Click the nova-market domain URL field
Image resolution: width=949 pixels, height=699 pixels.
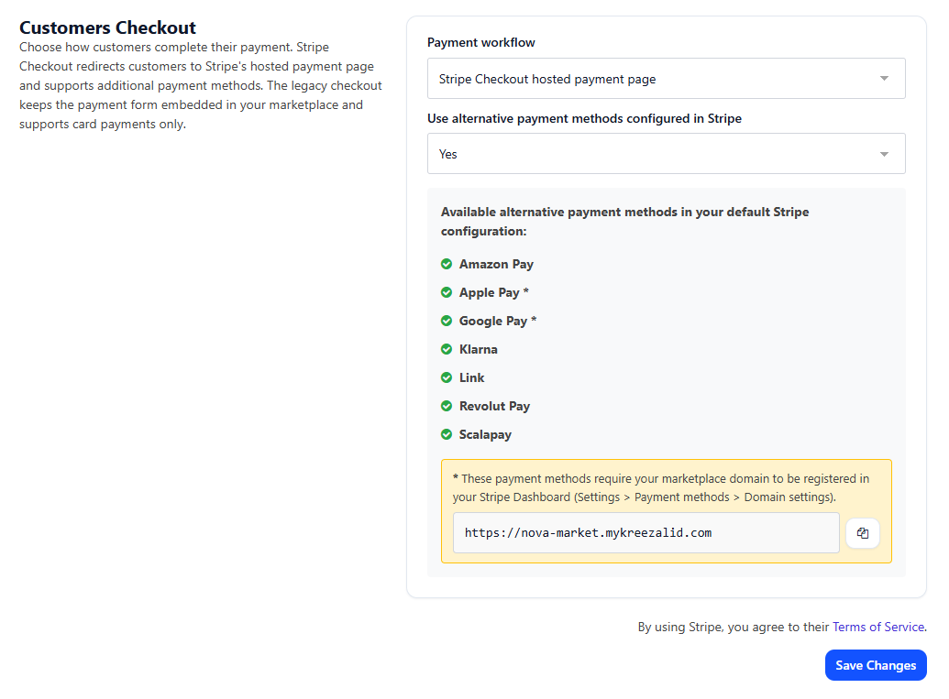point(646,532)
